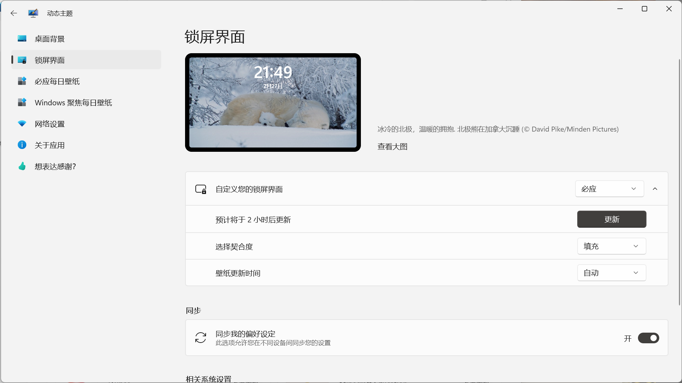Go to 必应每日壁纸 page
This screenshot has height=383, width=682.
(x=86, y=81)
